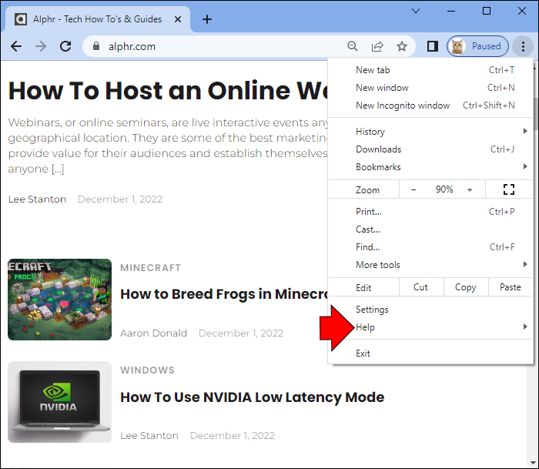Open How to Breed Frogs in Minecraft article

click(x=224, y=294)
